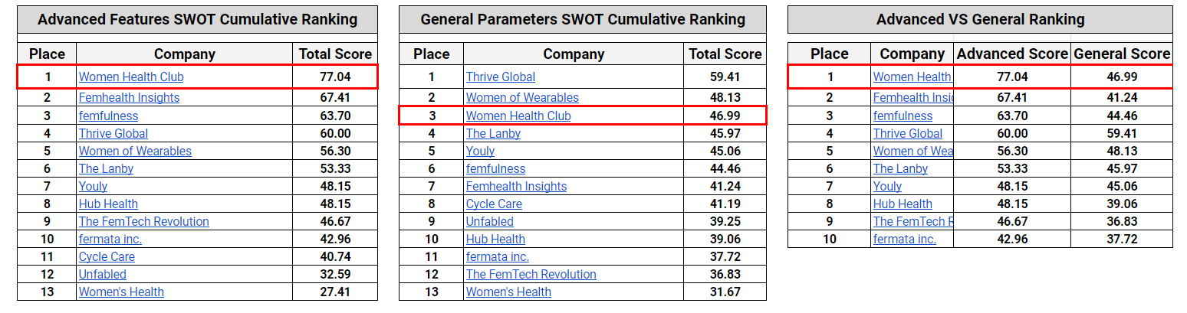This screenshot has height=313, width=1187.
Task: Open The FemTech Revolution in General Parameters table
Action: [x=531, y=274]
